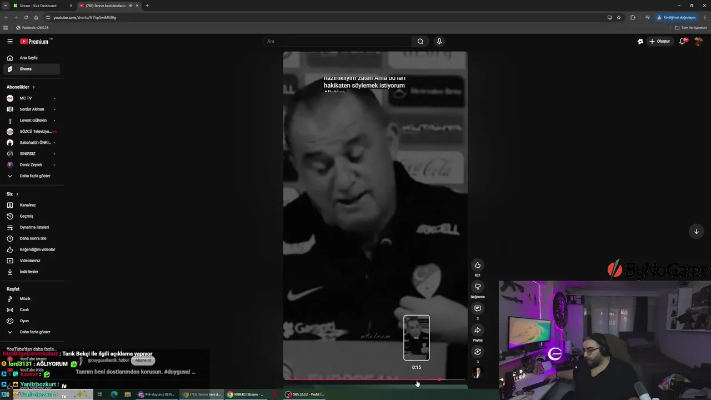Open MC TV subscription channel
This screenshot has height=400, width=711.
click(x=32, y=98)
